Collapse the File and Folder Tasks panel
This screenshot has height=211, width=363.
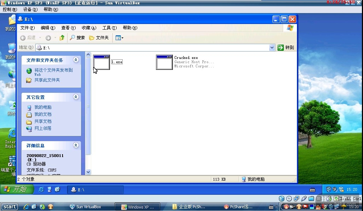point(76,60)
